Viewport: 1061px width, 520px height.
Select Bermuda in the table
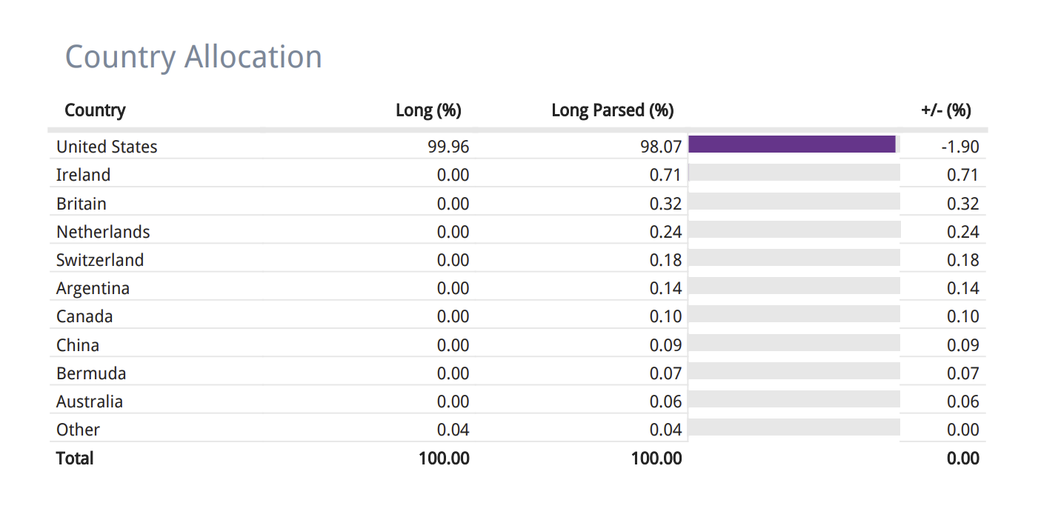click(91, 373)
